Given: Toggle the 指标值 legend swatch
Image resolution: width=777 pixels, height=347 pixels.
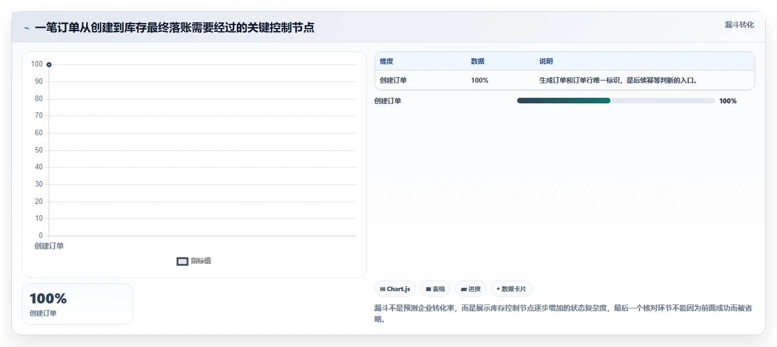Looking at the screenshot, I should click(x=182, y=261).
